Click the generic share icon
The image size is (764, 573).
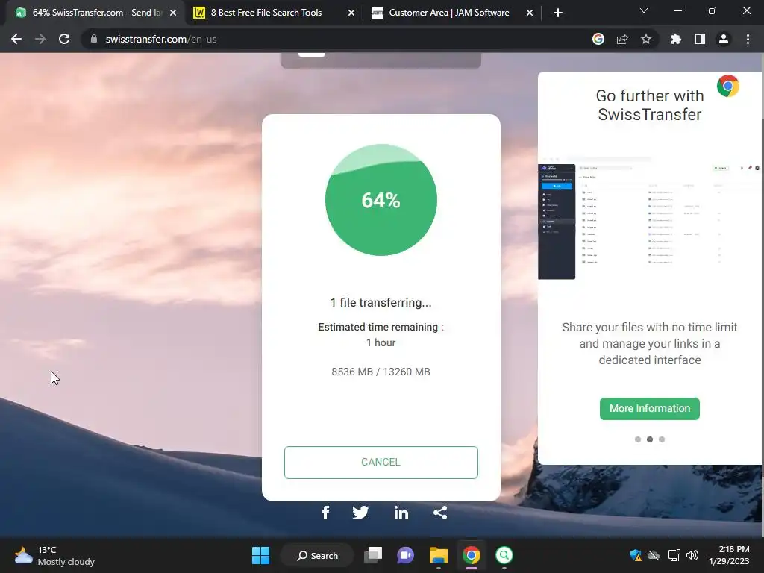440,513
